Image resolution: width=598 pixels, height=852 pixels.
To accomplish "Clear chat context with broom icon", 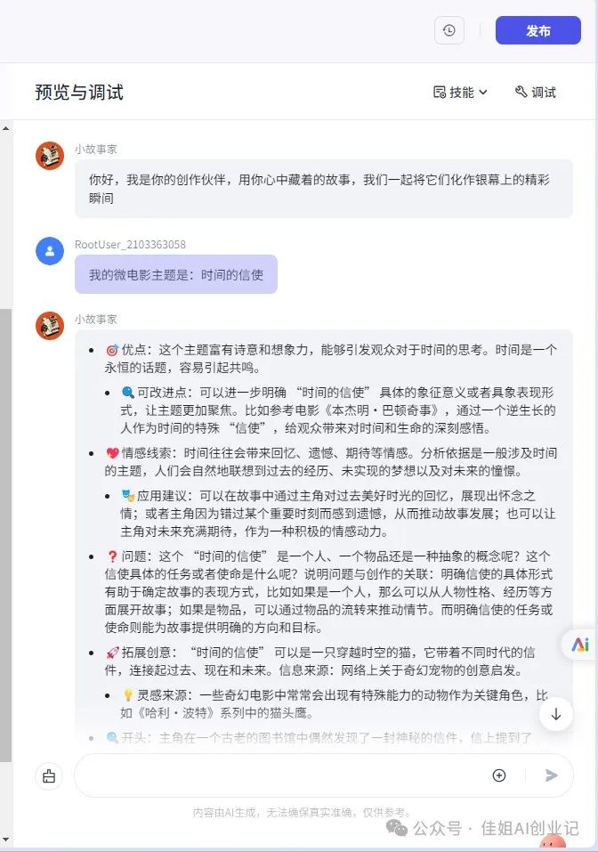I will click(49, 776).
